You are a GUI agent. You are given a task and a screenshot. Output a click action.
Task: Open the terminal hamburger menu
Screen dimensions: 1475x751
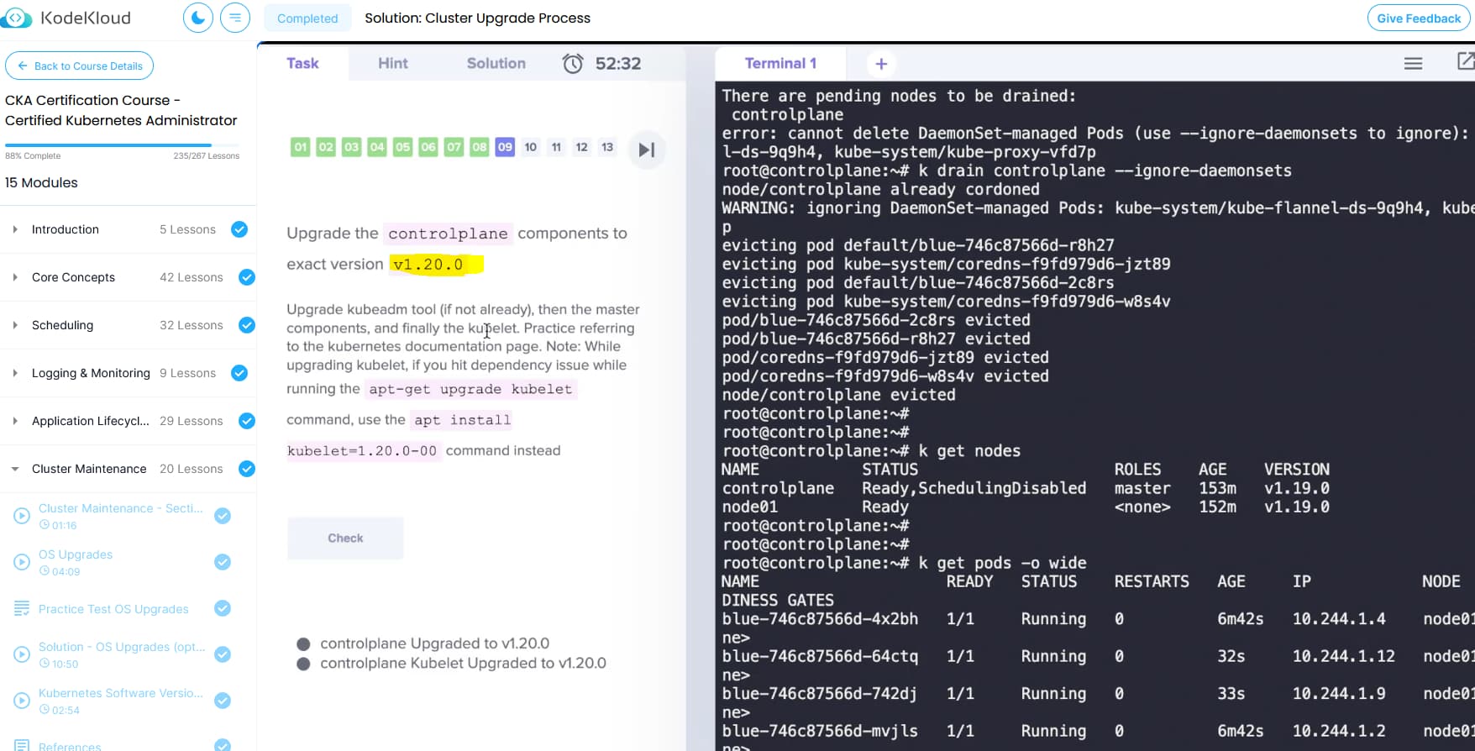[x=1414, y=63]
